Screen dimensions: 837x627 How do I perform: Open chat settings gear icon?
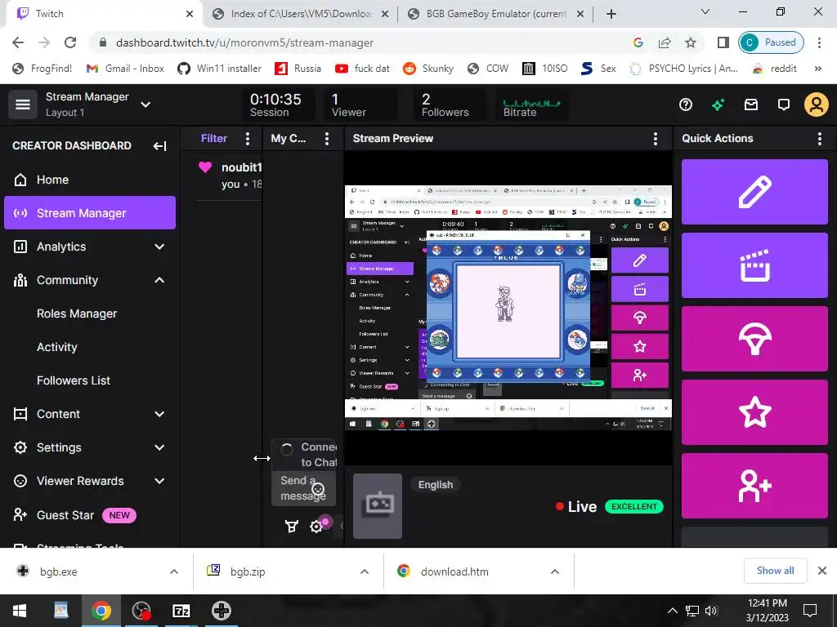pos(316,527)
